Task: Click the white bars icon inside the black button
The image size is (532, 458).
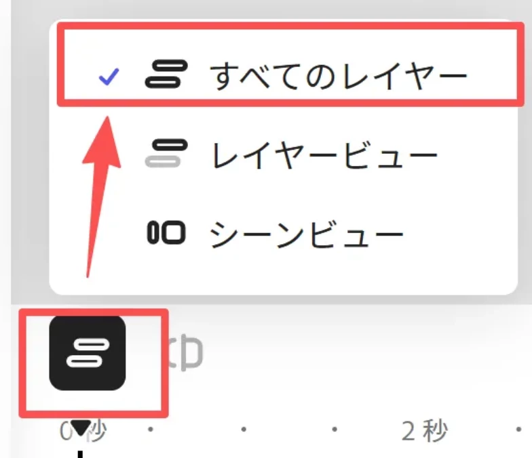Action: [88, 354]
